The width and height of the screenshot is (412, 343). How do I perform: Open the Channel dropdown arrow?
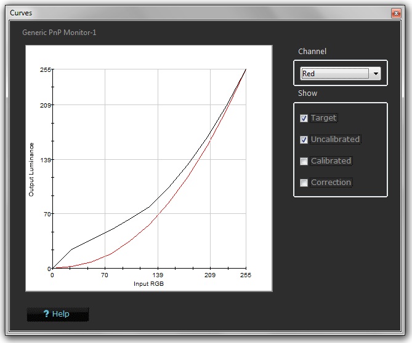click(x=376, y=74)
